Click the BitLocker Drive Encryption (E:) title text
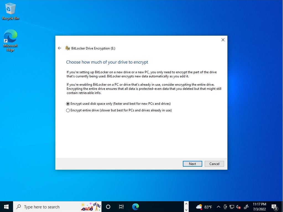 [x=93, y=48]
